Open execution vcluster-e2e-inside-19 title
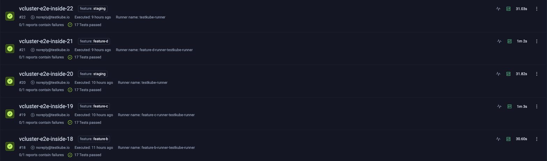Viewport: 547px width, 161px height. tap(46, 106)
